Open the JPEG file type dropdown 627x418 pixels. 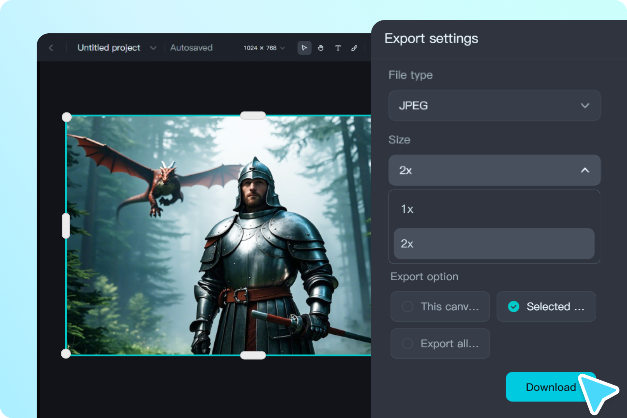point(494,105)
